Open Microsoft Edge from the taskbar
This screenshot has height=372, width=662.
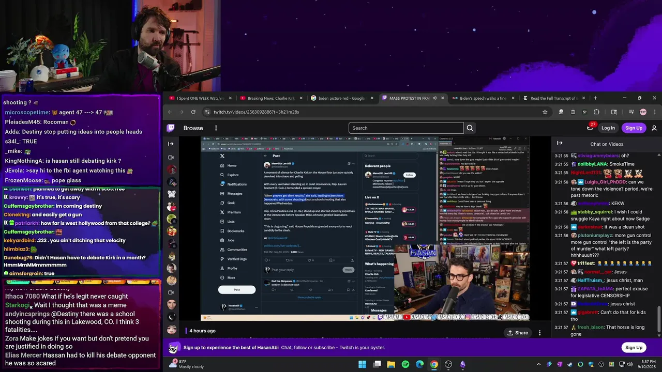[420, 364]
